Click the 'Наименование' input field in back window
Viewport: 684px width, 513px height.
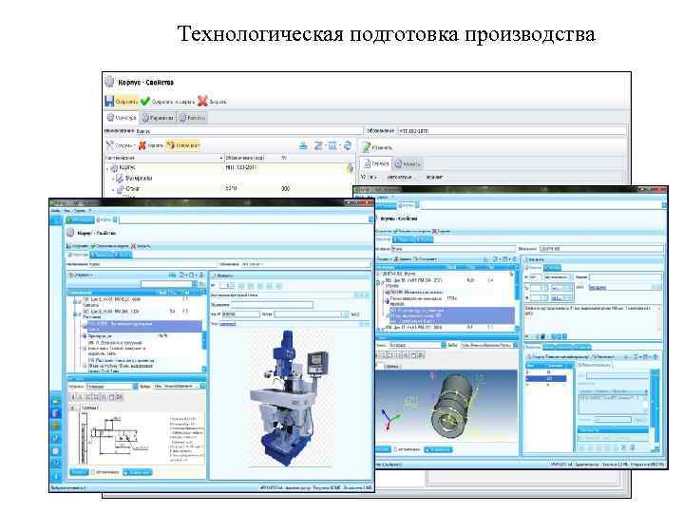click(x=249, y=130)
